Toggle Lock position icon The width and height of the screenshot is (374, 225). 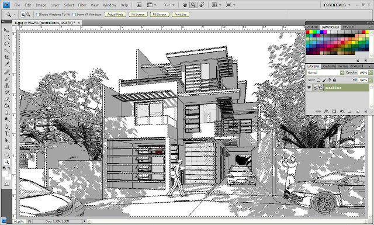pyautogui.click(x=329, y=80)
